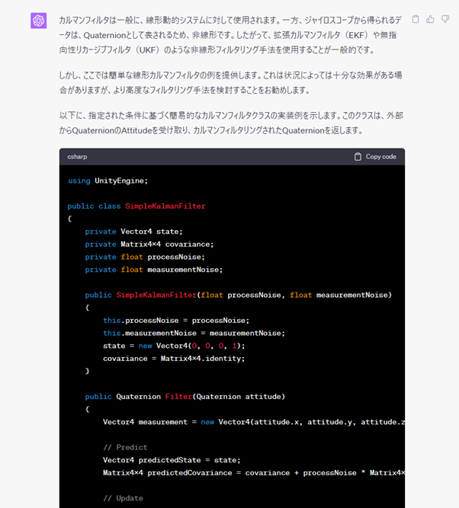Click the 'state = new Vector4(0, 0, 0, 1);' line

click(x=174, y=346)
